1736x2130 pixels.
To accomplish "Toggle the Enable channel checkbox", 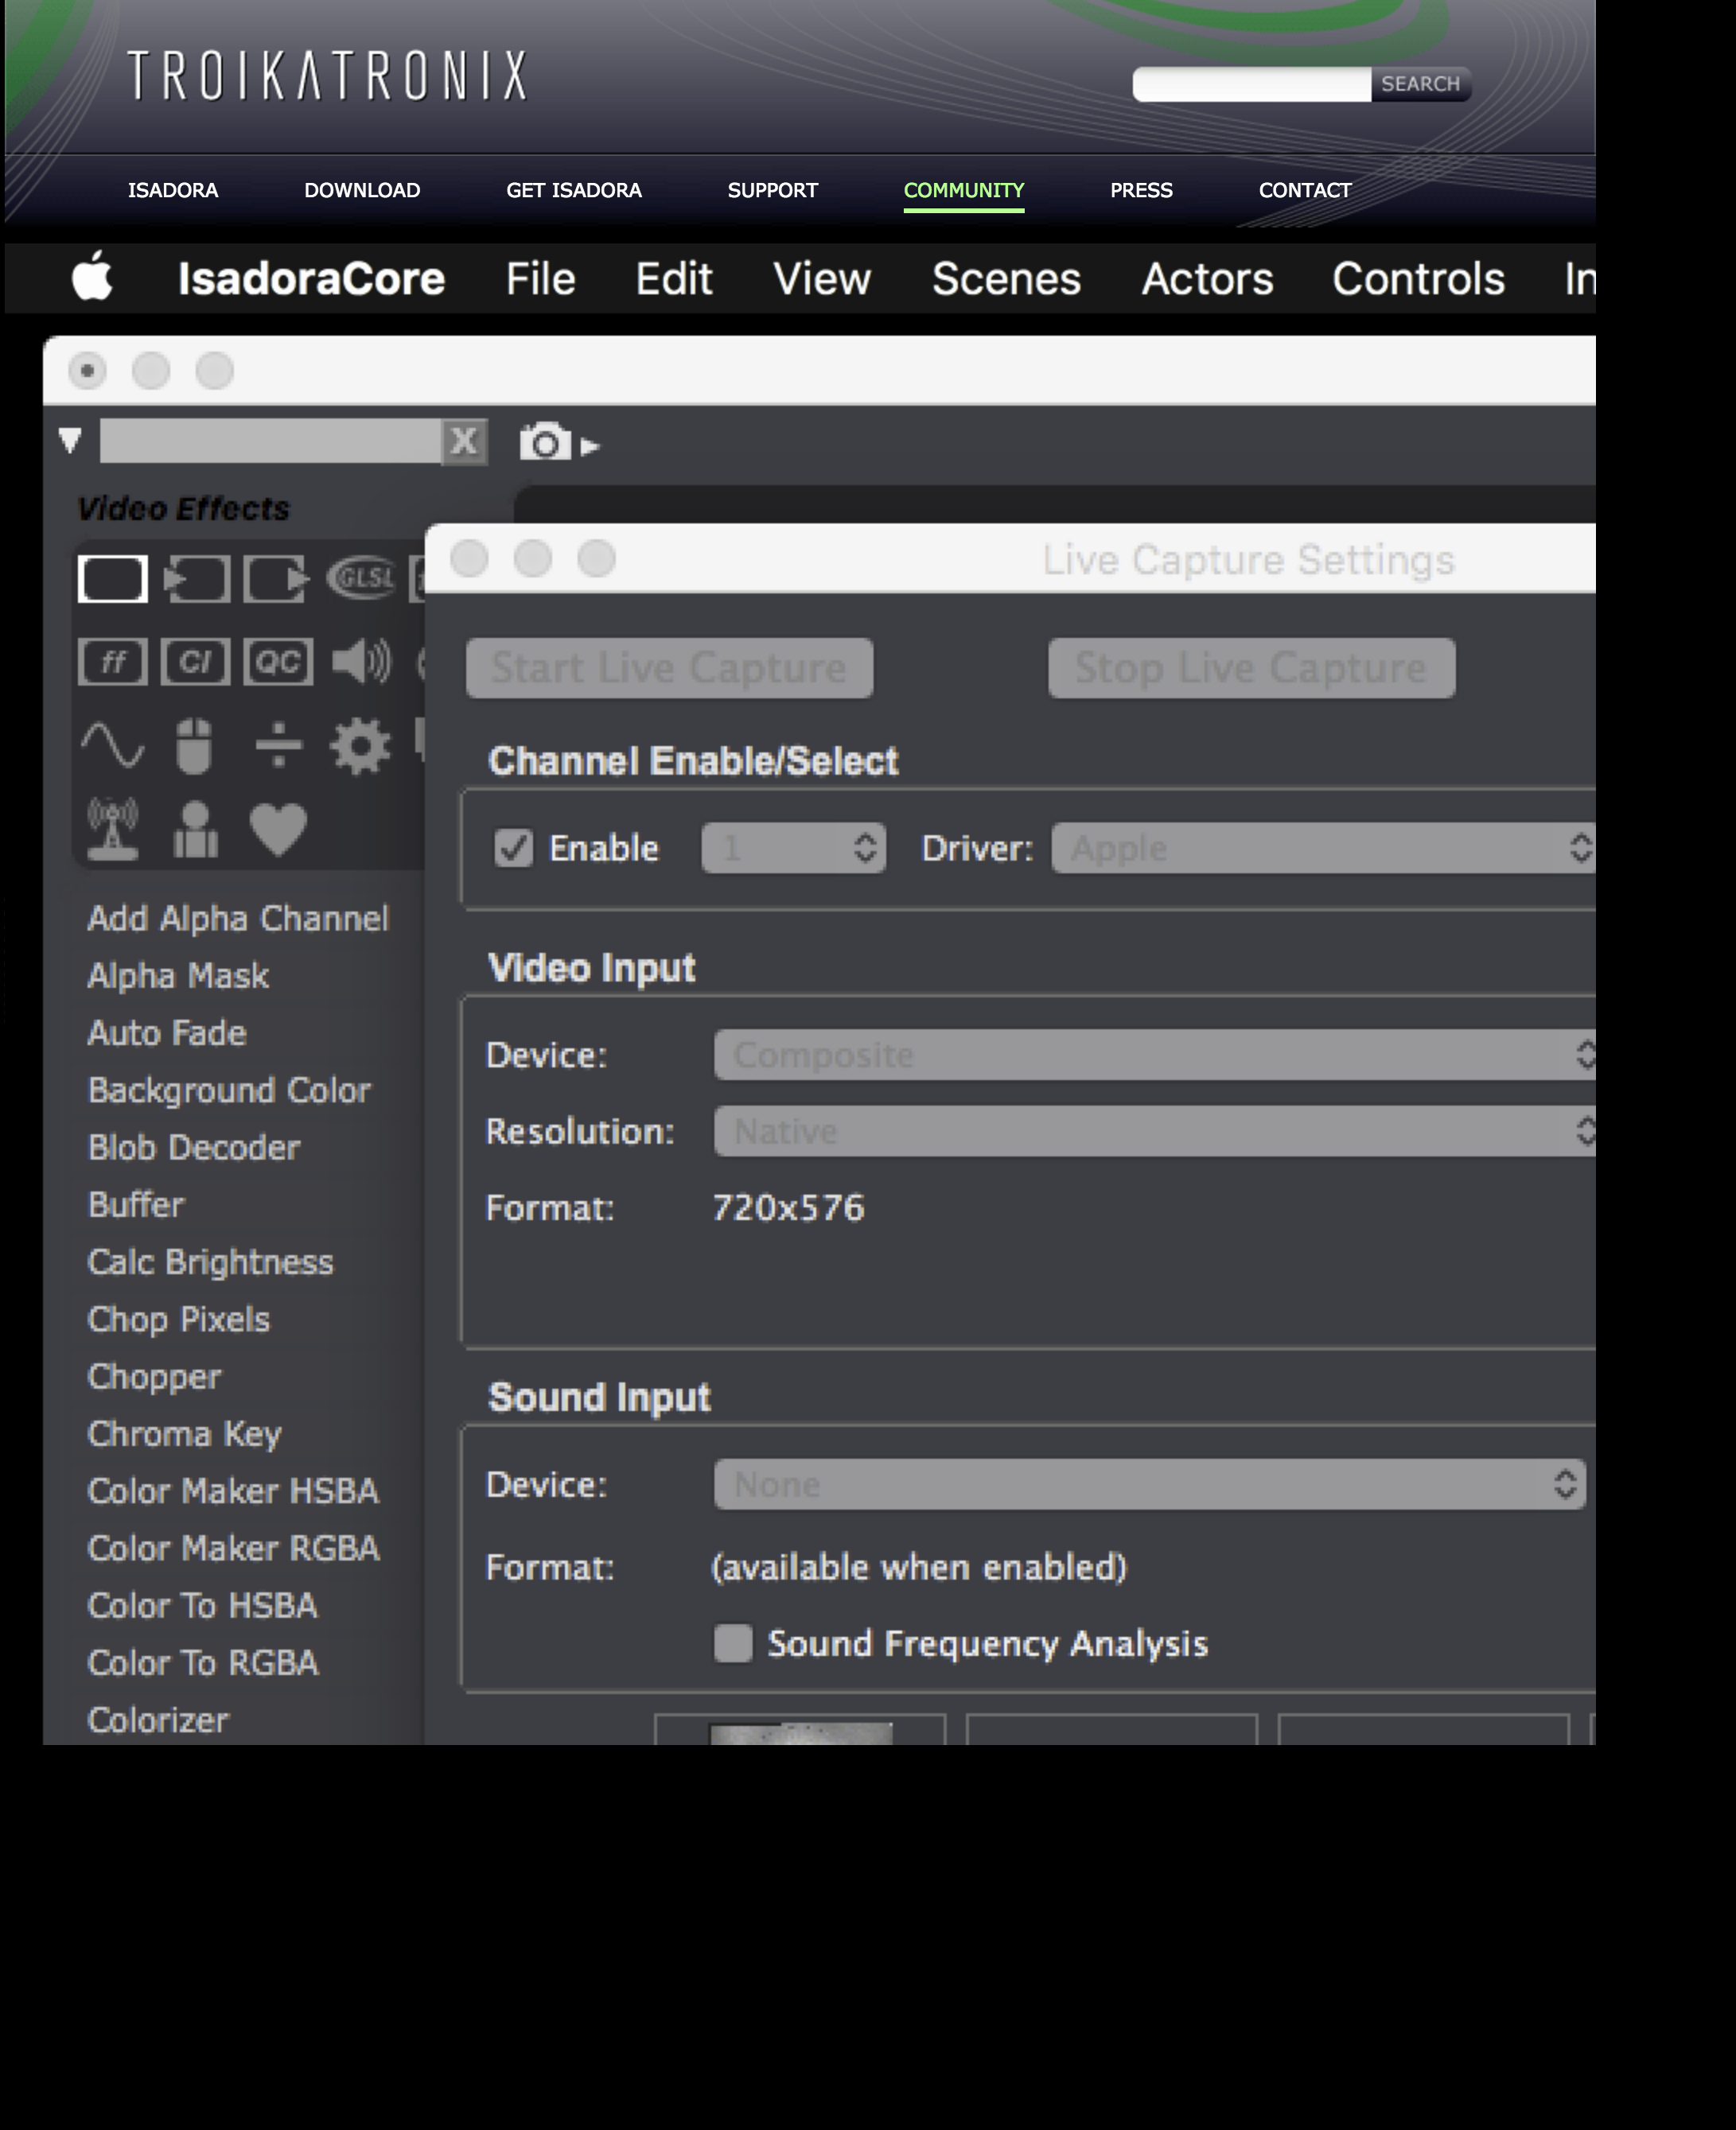I will [513, 848].
